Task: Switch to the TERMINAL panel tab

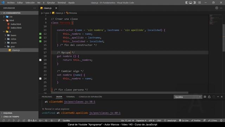Action: (x=70, y=97)
